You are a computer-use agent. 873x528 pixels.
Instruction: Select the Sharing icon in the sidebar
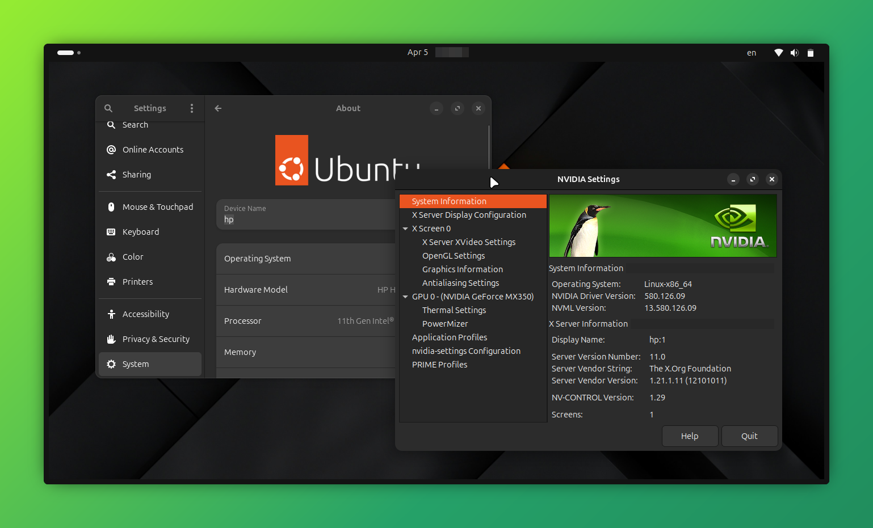tap(111, 174)
